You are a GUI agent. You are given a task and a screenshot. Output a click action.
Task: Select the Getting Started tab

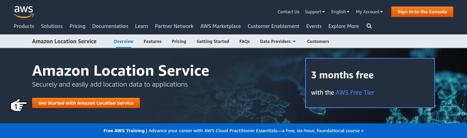(x=213, y=42)
